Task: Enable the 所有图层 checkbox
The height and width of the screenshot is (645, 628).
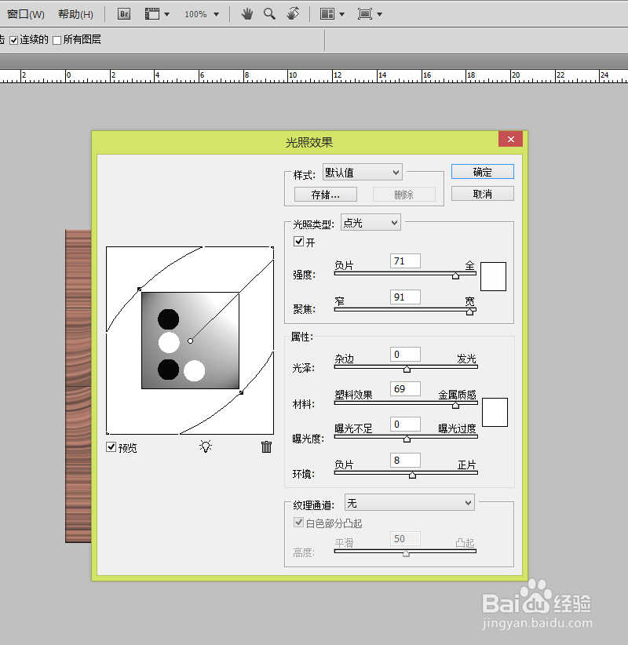Action: pos(57,40)
